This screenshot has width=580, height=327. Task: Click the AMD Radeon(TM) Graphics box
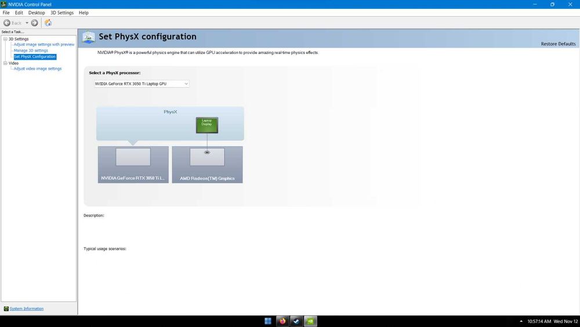(x=207, y=164)
